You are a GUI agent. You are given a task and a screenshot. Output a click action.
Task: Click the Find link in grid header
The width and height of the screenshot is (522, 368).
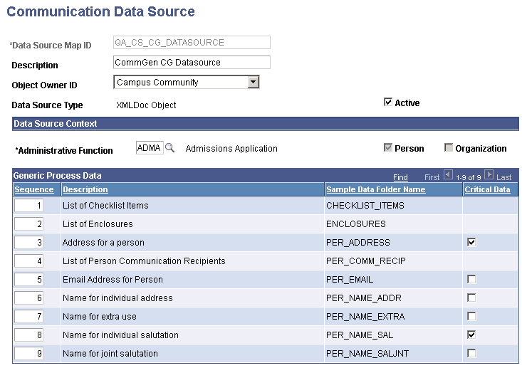coord(400,177)
